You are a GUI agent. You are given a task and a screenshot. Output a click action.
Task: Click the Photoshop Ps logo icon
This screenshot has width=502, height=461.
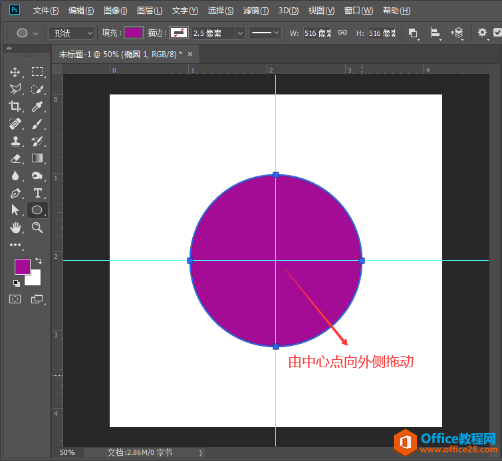pyautogui.click(x=15, y=9)
